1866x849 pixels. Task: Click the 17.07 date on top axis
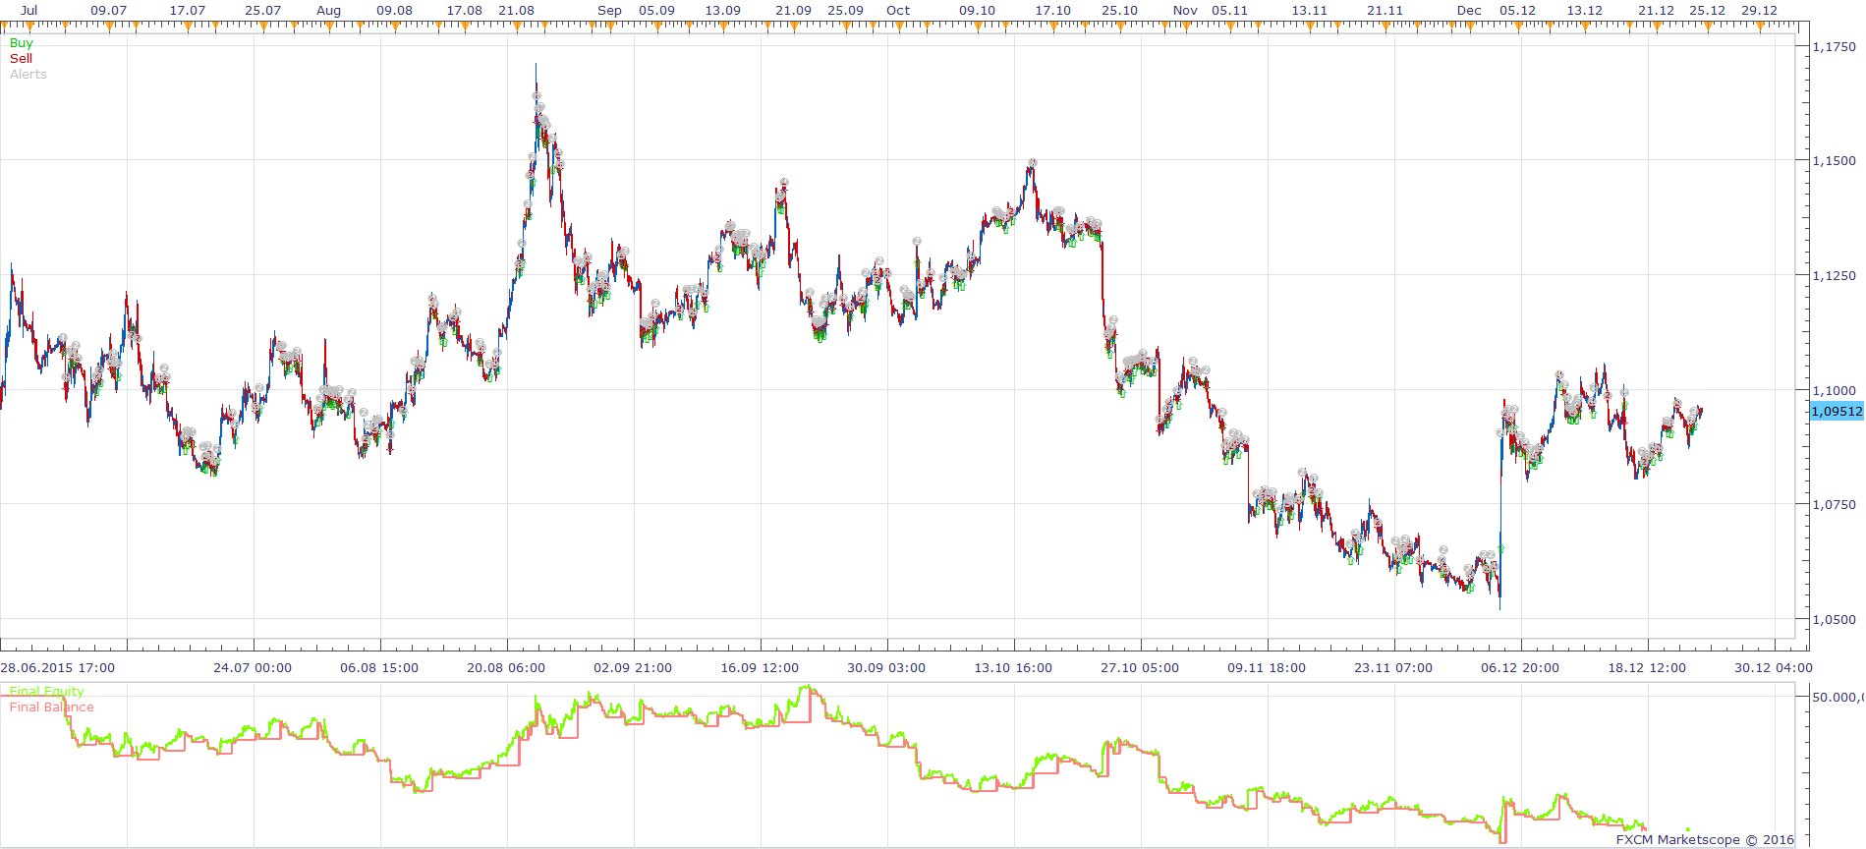click(188, 11)
